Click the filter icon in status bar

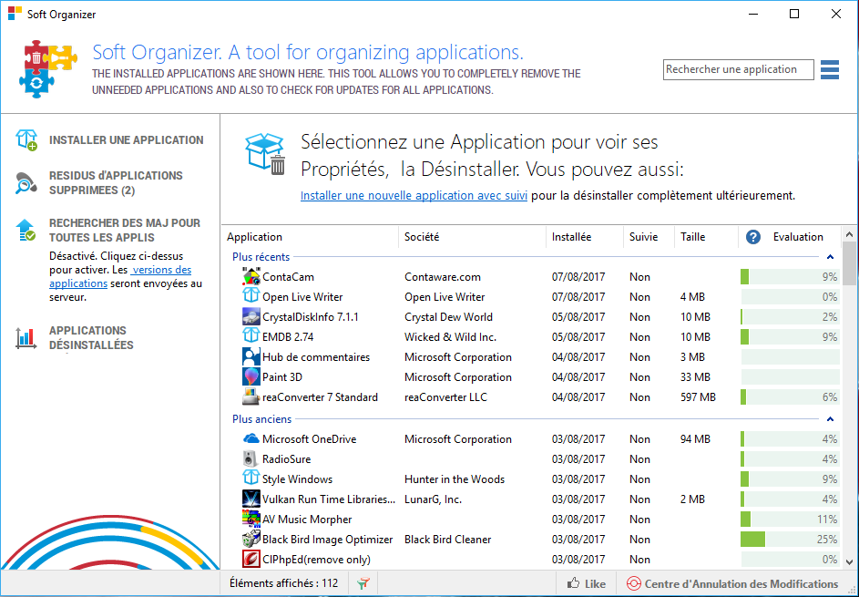pyautogui.click(x=363, y=584)
